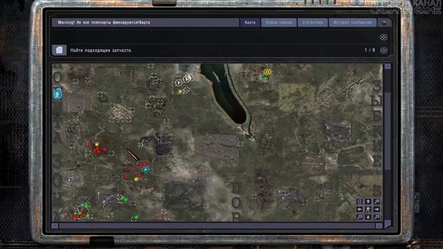
Task: Pan map down with the down arrow
Action: (x=368, y=217)
